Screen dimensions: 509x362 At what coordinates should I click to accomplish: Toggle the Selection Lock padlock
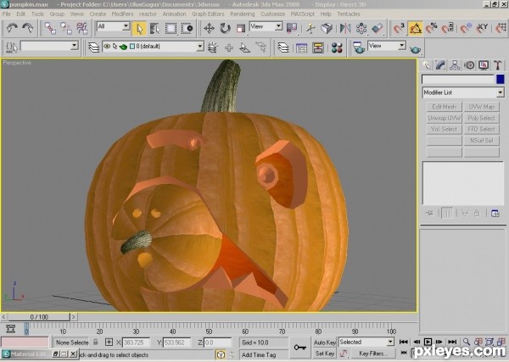pyautogui.click(x=95, y=342)
